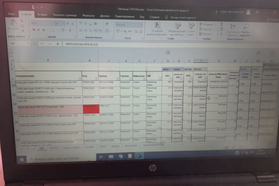The image size is (279, 186).
Task: Click the increase decimal icon
Action: coord(136,31)
